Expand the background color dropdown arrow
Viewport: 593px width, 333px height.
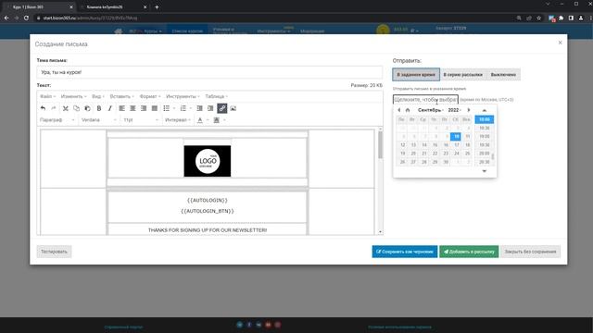tap(224, 120)
